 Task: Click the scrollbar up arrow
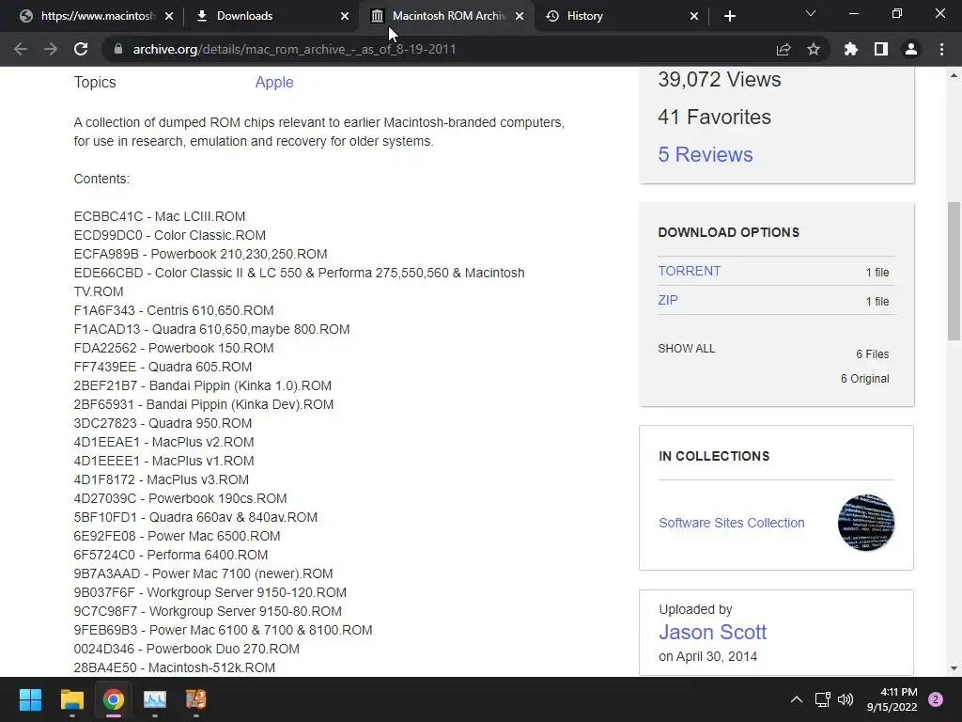pos(954,75)
